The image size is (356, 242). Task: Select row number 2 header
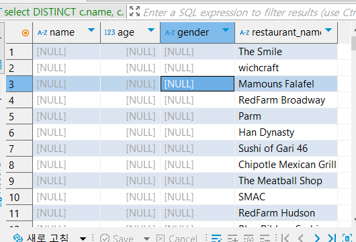tap(19, 68)
